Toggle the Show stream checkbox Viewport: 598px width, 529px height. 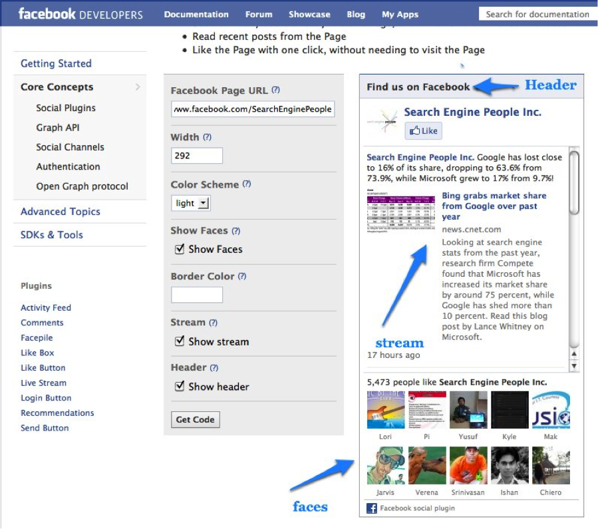tap(180, 341)
